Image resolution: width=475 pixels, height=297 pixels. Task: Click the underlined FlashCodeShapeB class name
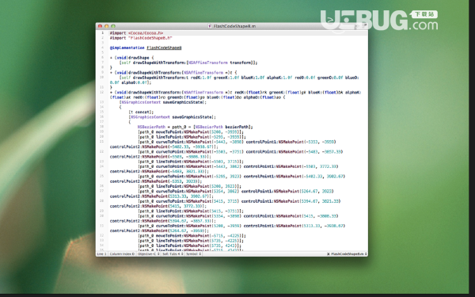pyautogui.click(x=164, y=48)
